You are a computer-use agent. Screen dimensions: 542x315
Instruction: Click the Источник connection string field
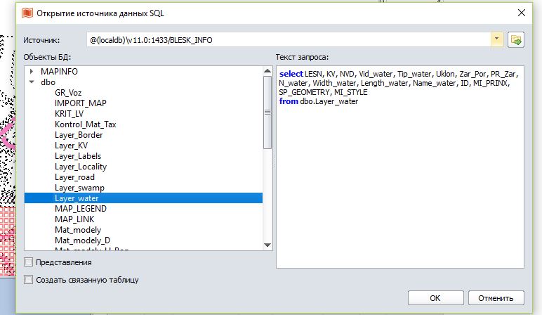288,40
